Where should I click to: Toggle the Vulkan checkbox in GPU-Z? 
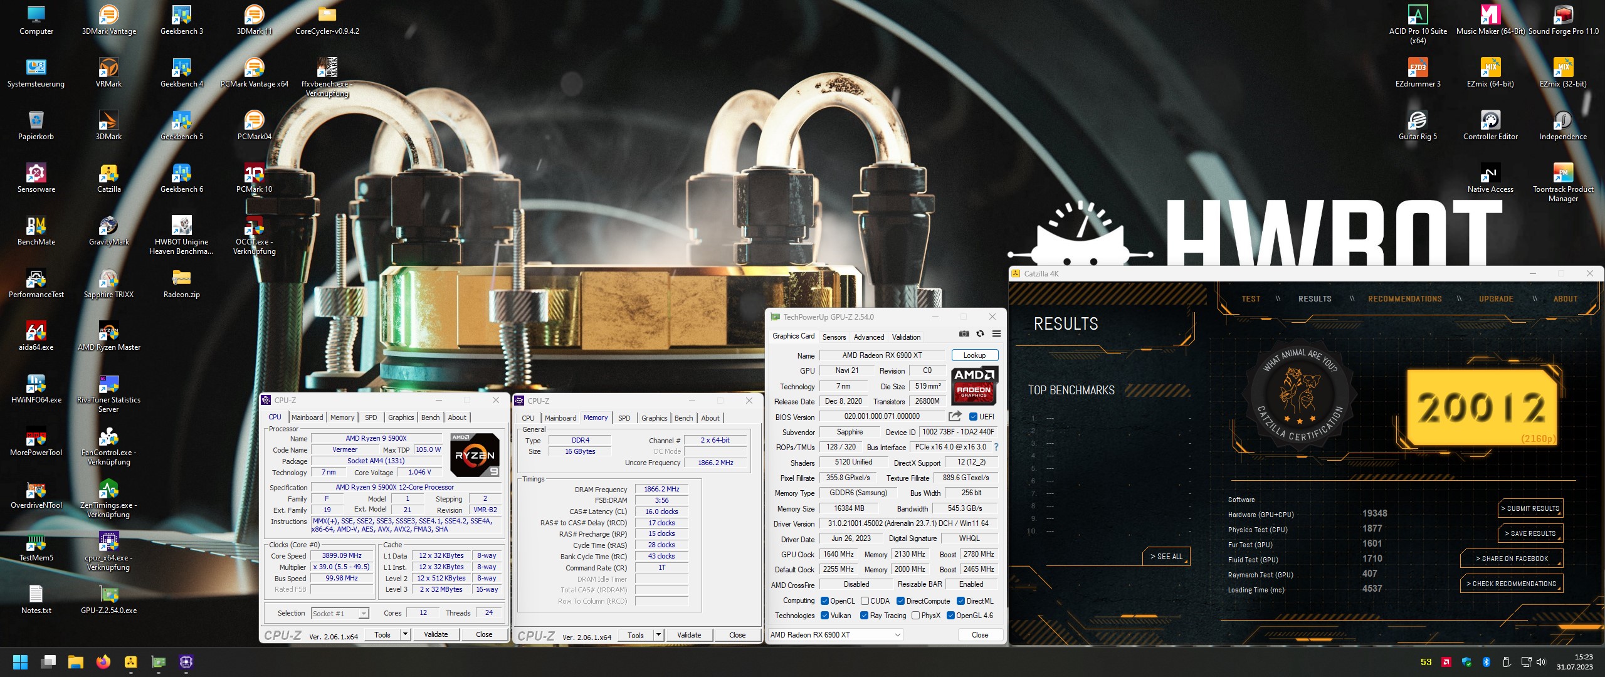tap(824, 616)
